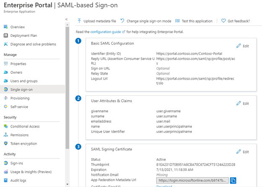Click the Usage & insights chart icon

(6, 171)
